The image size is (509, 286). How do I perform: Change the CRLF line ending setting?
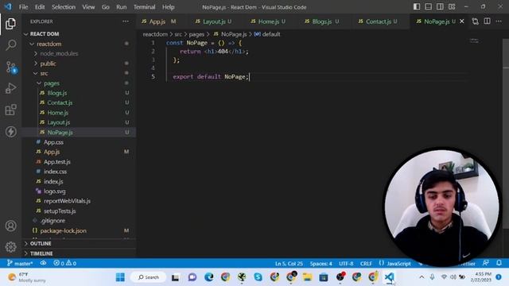(366, 263)
